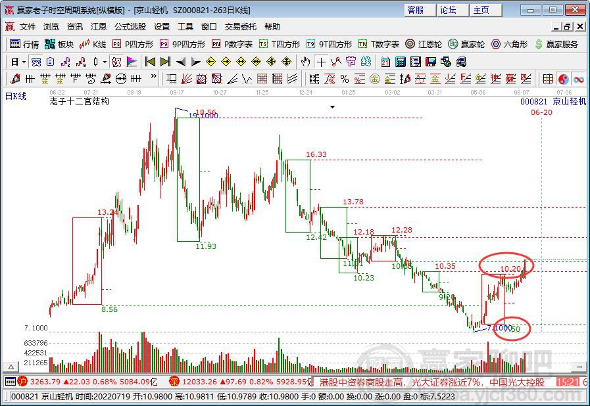The image size is (590, 406).
Task: Open the 窗口 menu
Action: pyautogui.click(x=209, y=27)
